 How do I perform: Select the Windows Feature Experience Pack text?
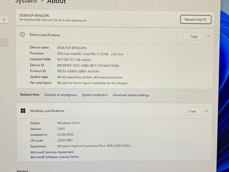pos(94,146)
